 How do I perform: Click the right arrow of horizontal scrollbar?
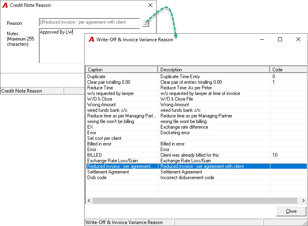point(304,201)
